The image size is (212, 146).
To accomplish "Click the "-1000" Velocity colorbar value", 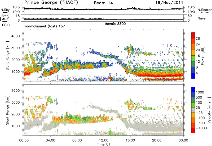I will (201, 128).
